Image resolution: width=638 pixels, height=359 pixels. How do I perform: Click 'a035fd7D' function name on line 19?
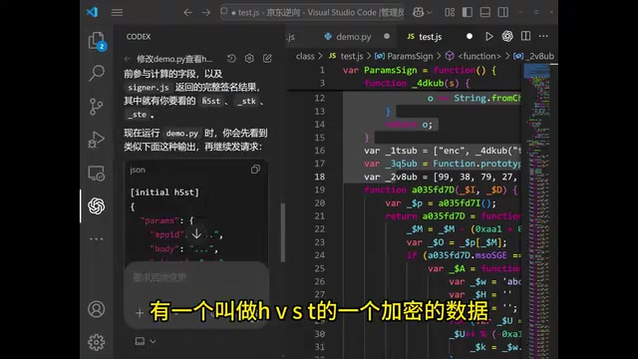[x=433, y=189]
